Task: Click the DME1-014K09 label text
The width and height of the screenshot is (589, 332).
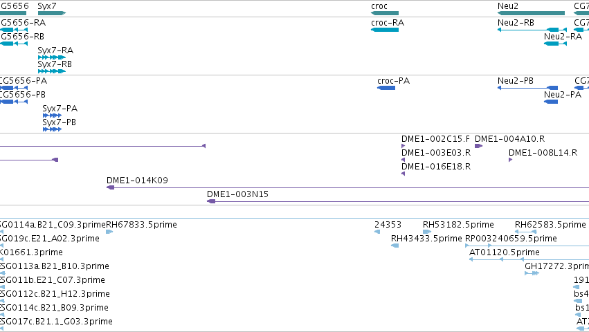Action: 137,181
